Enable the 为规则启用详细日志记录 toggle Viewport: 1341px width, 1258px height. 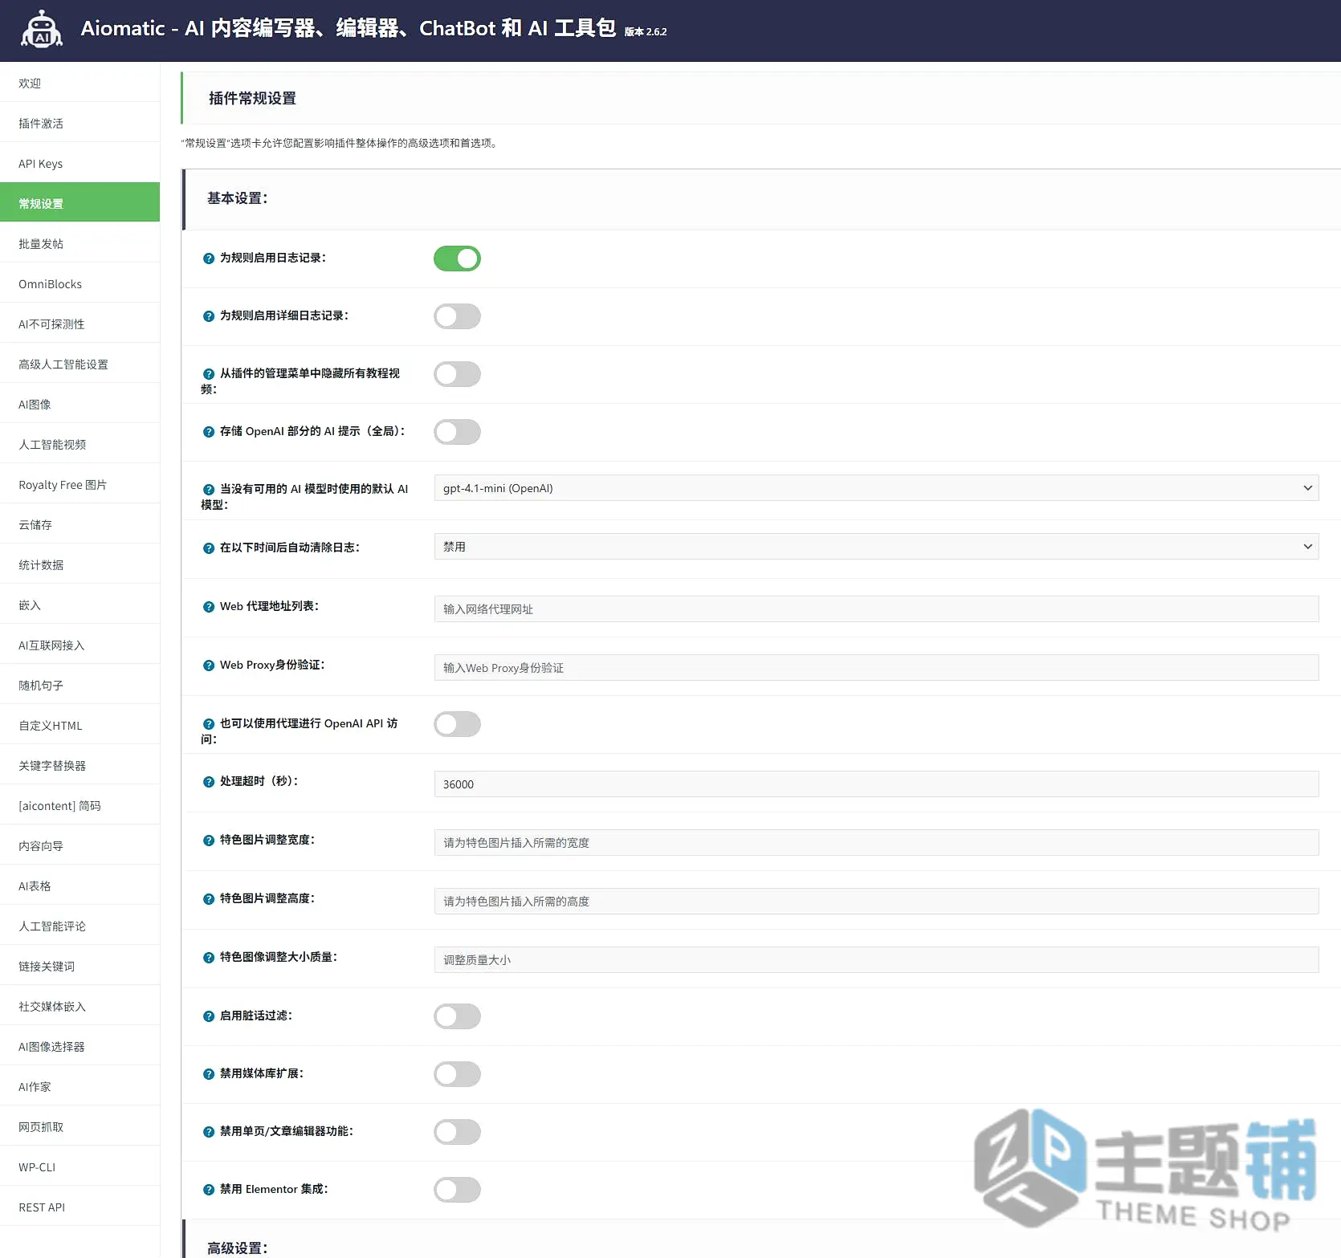458,316
